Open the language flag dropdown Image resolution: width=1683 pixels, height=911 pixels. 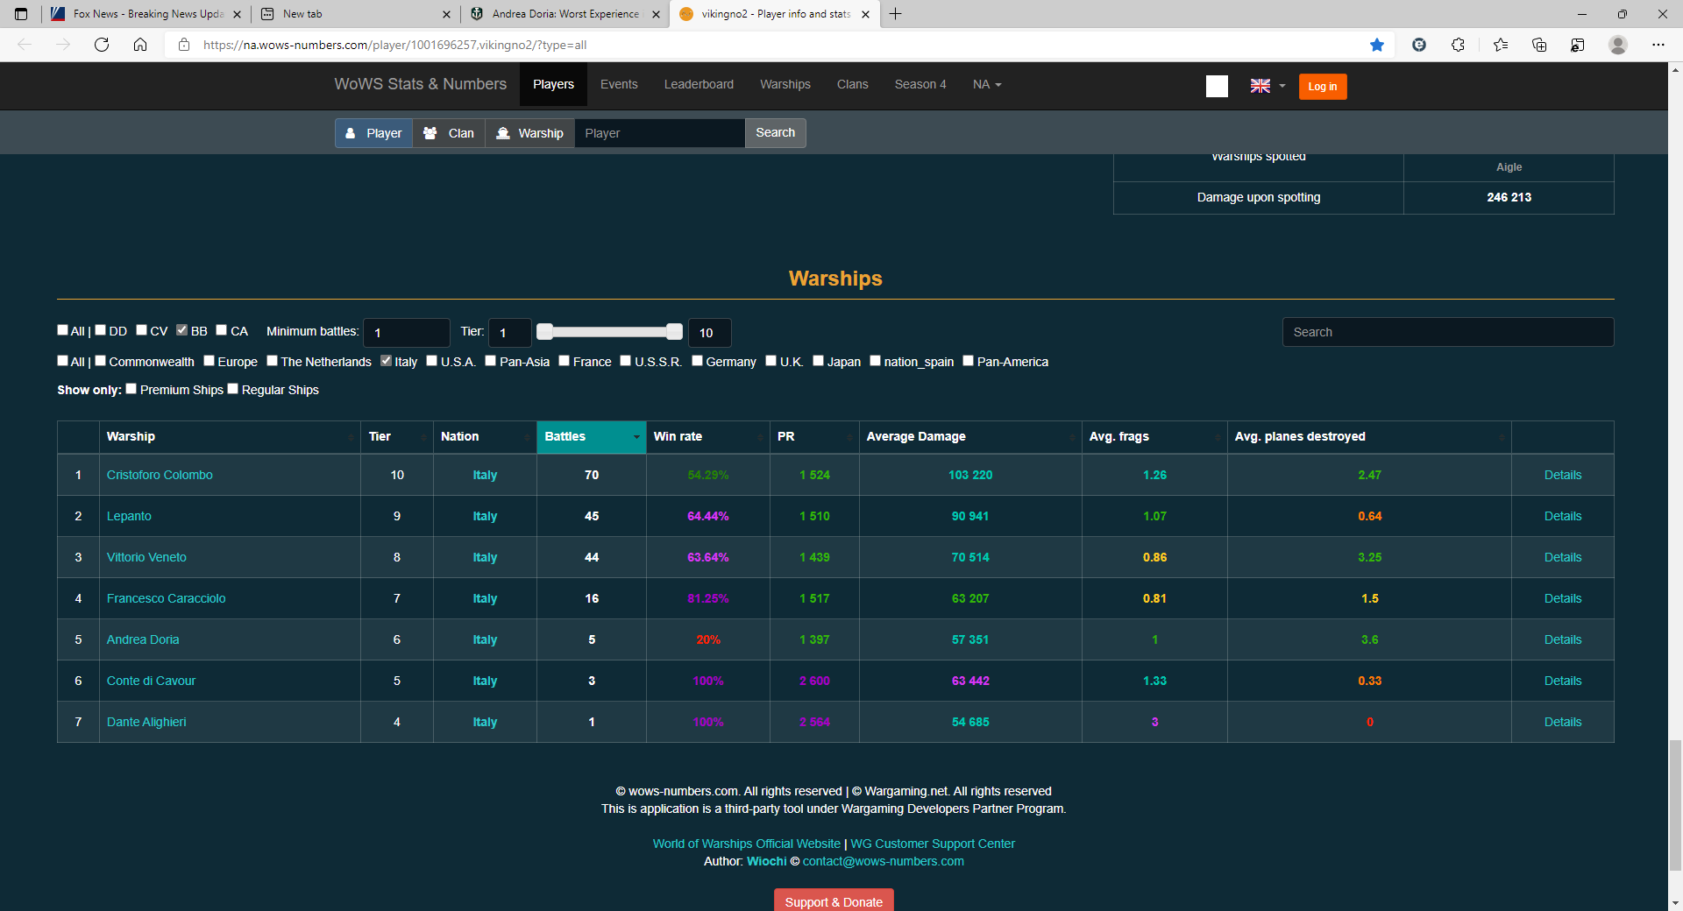click(x=1268, y=86)
